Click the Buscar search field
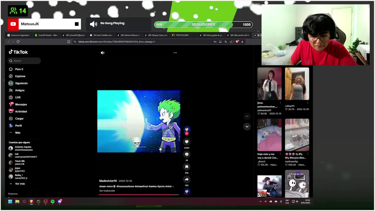Viewport: 375px width, 211px height. (x=24, y=61)
